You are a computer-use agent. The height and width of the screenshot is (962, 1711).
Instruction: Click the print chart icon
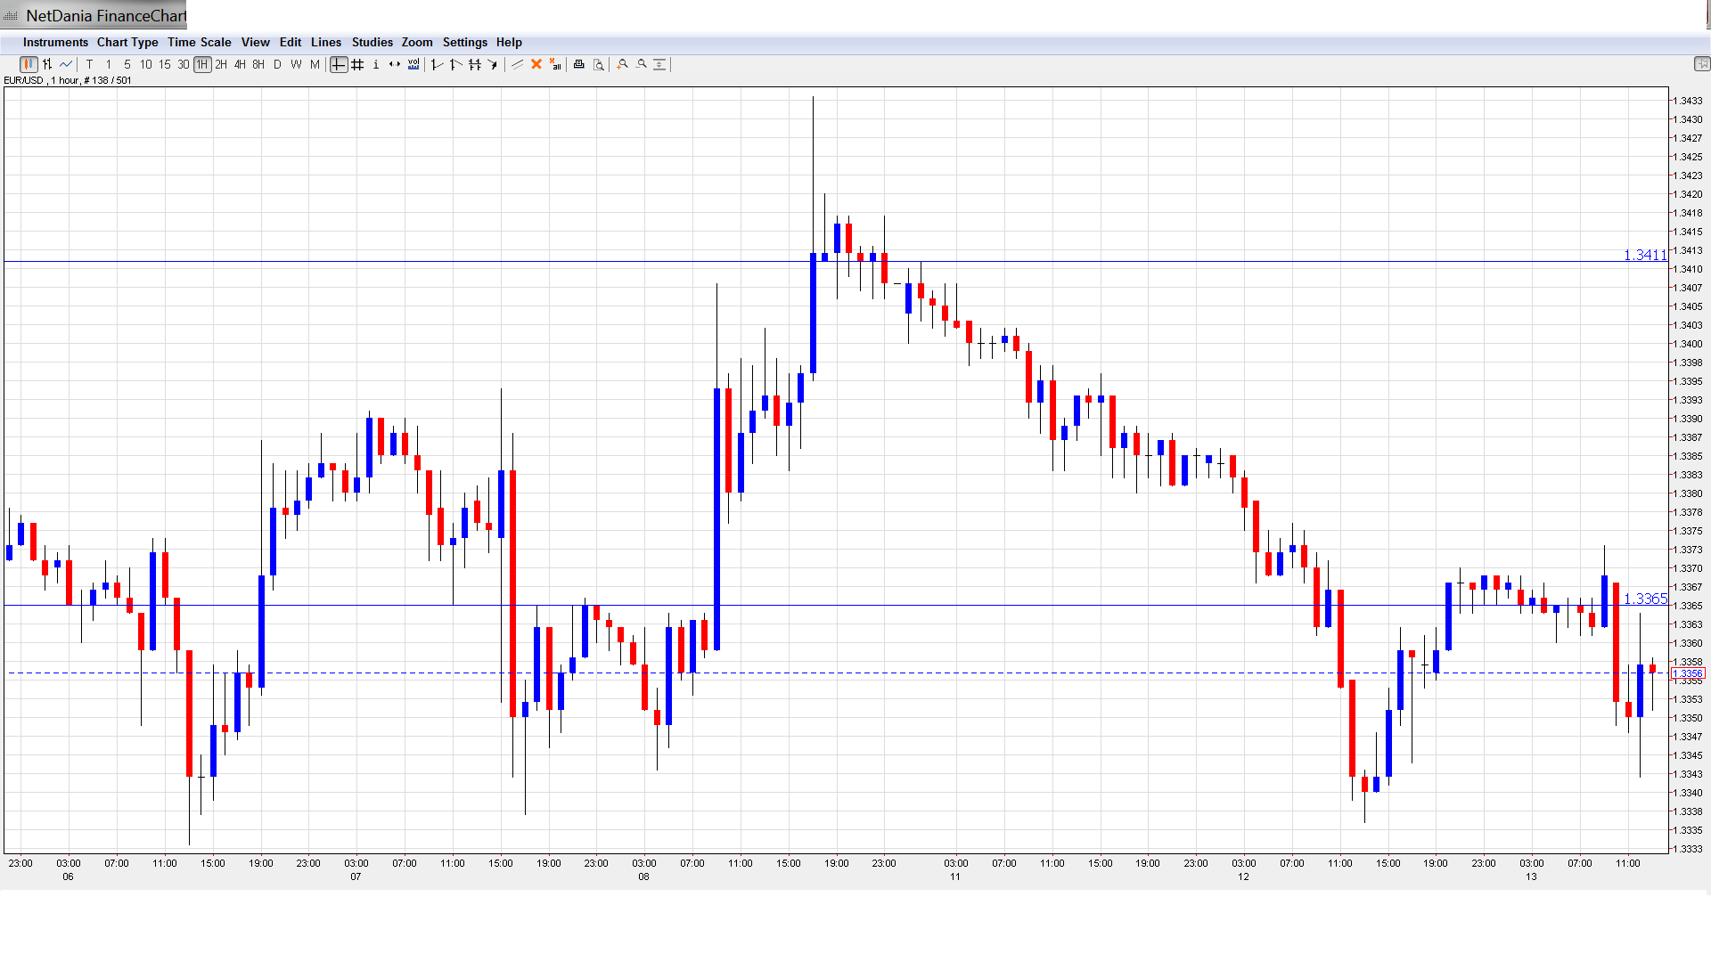(x=579, y=64)
